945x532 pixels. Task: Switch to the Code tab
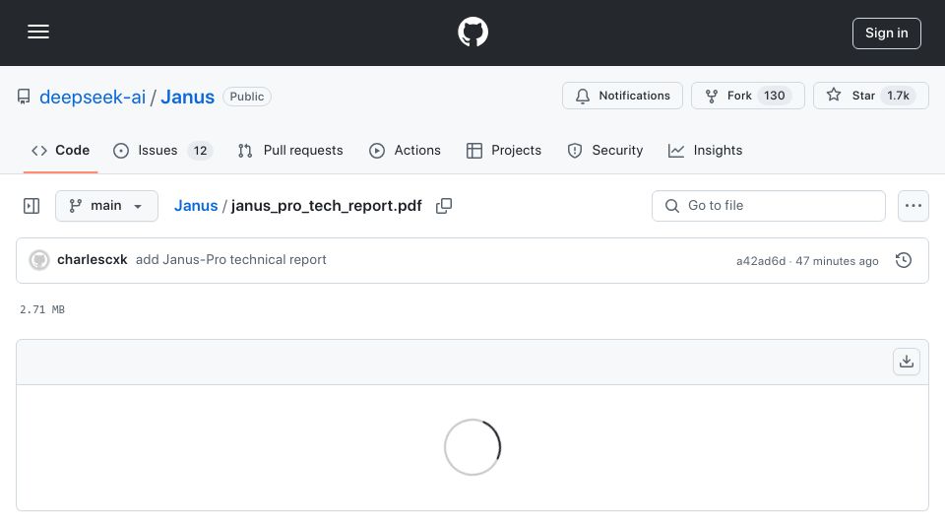pyautogui.click(x=60, y=150)
